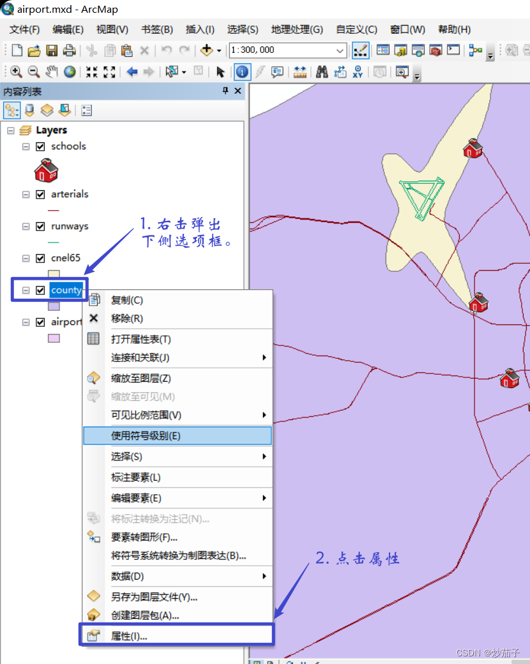Go back to previous extent arrow
Viewport: 530px width, 664px height.
[x=132, y=72]
